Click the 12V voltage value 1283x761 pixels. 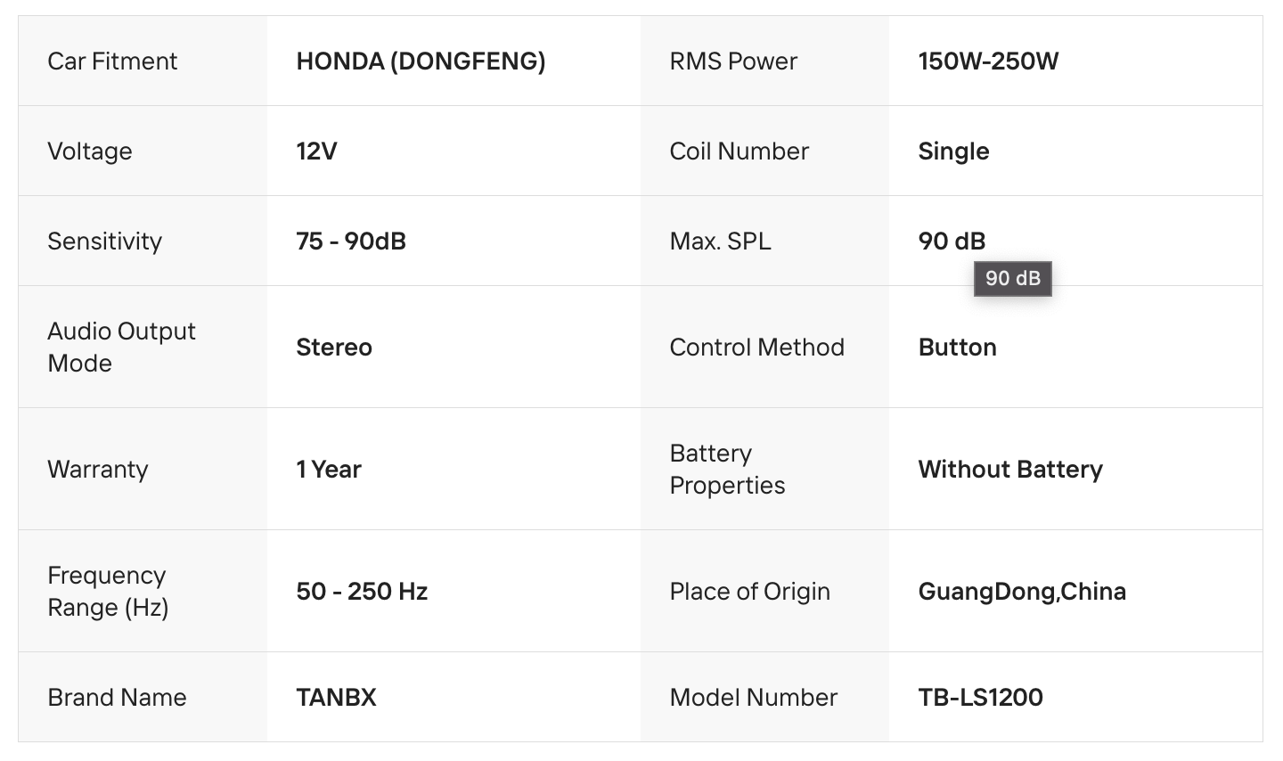coord(316,151)
